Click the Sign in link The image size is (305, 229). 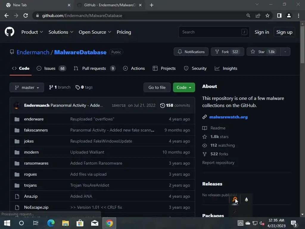(262, 32)
